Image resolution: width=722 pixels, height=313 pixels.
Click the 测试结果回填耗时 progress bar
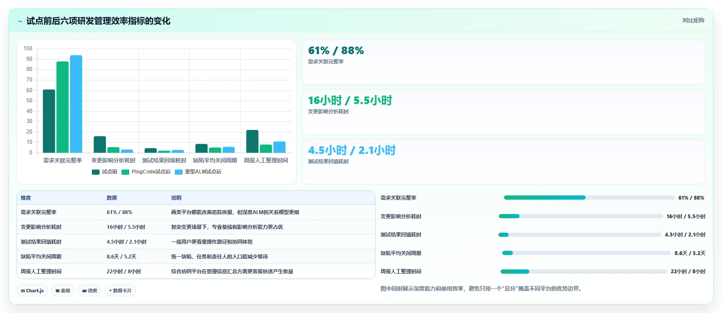click(x=580, y=235)
